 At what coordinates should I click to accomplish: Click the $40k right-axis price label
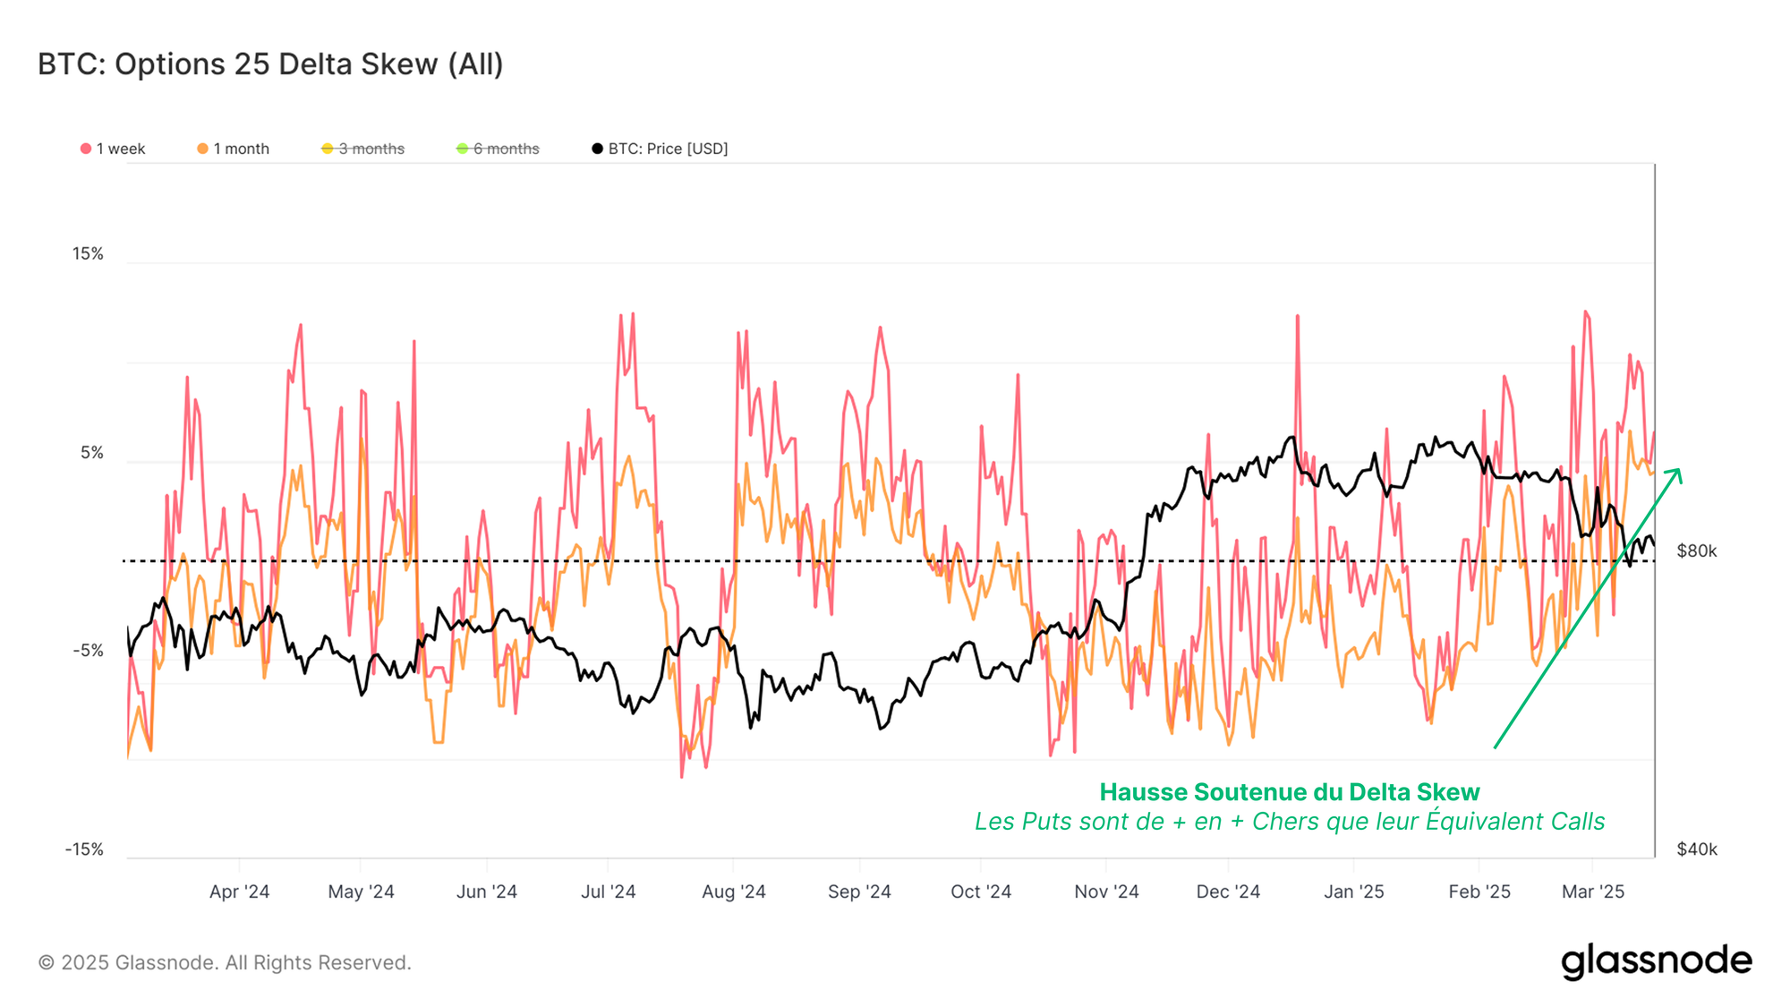point(1696,849)
